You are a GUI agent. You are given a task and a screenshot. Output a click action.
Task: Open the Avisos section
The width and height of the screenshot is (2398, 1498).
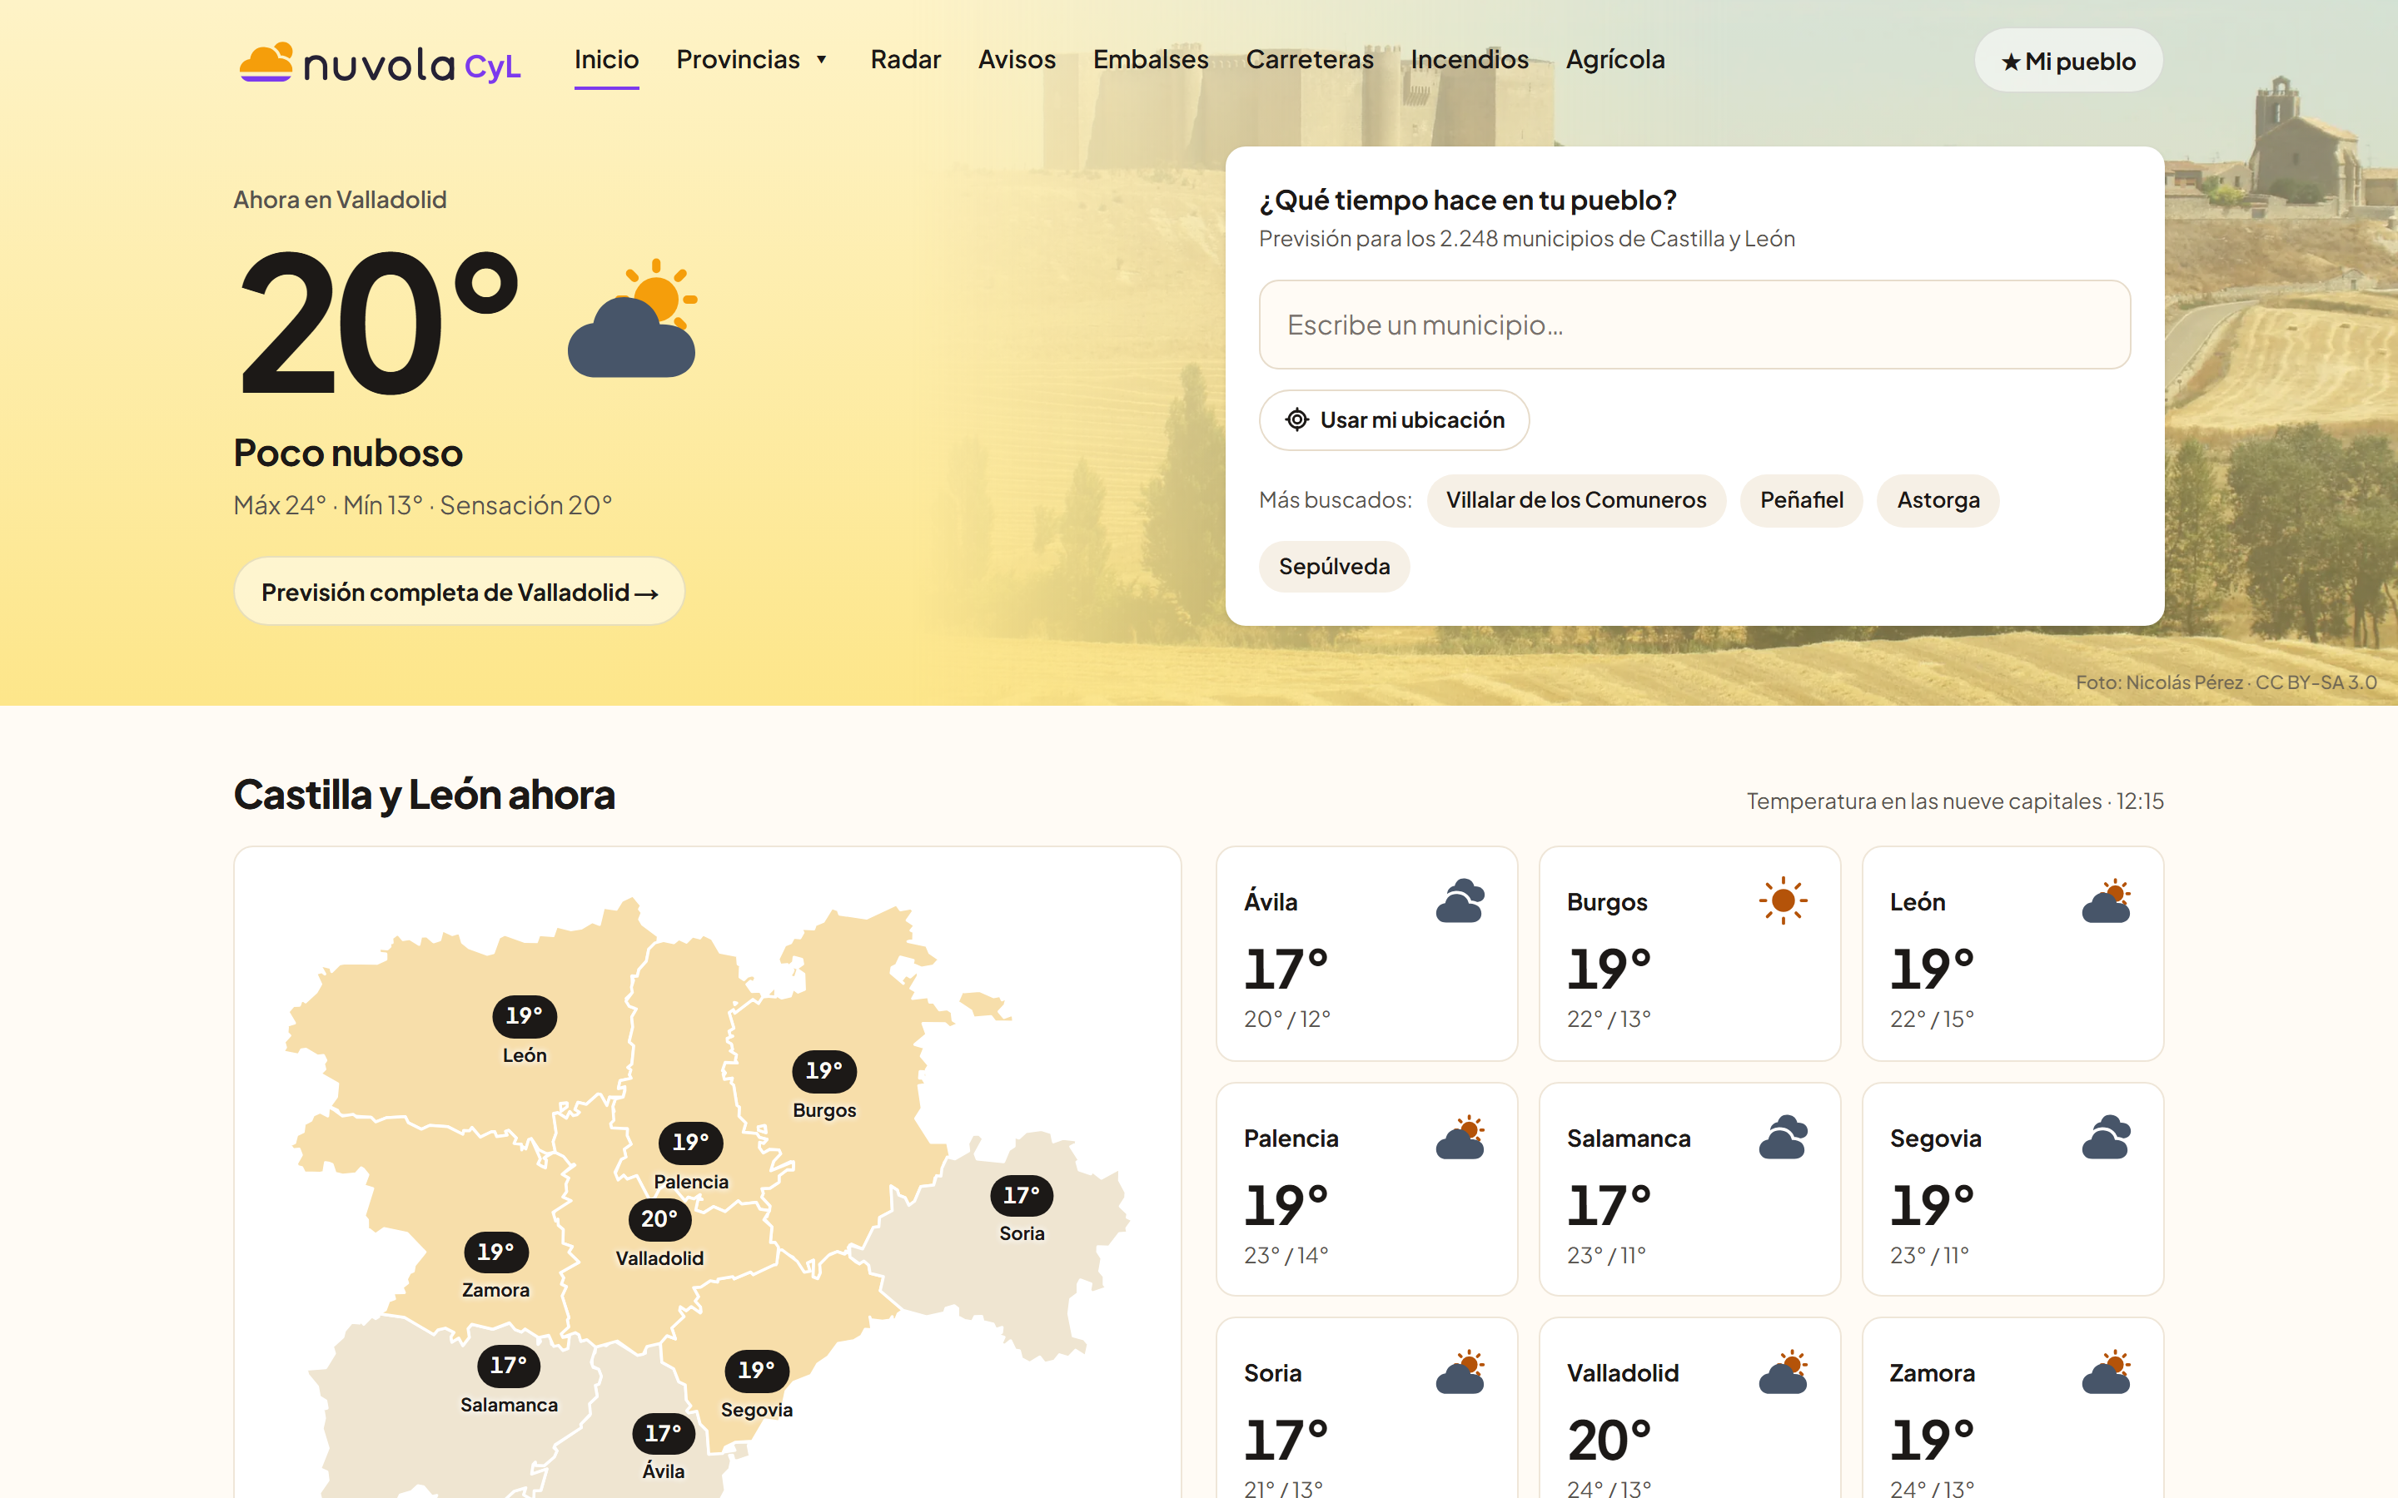[x=1017, y=59]
